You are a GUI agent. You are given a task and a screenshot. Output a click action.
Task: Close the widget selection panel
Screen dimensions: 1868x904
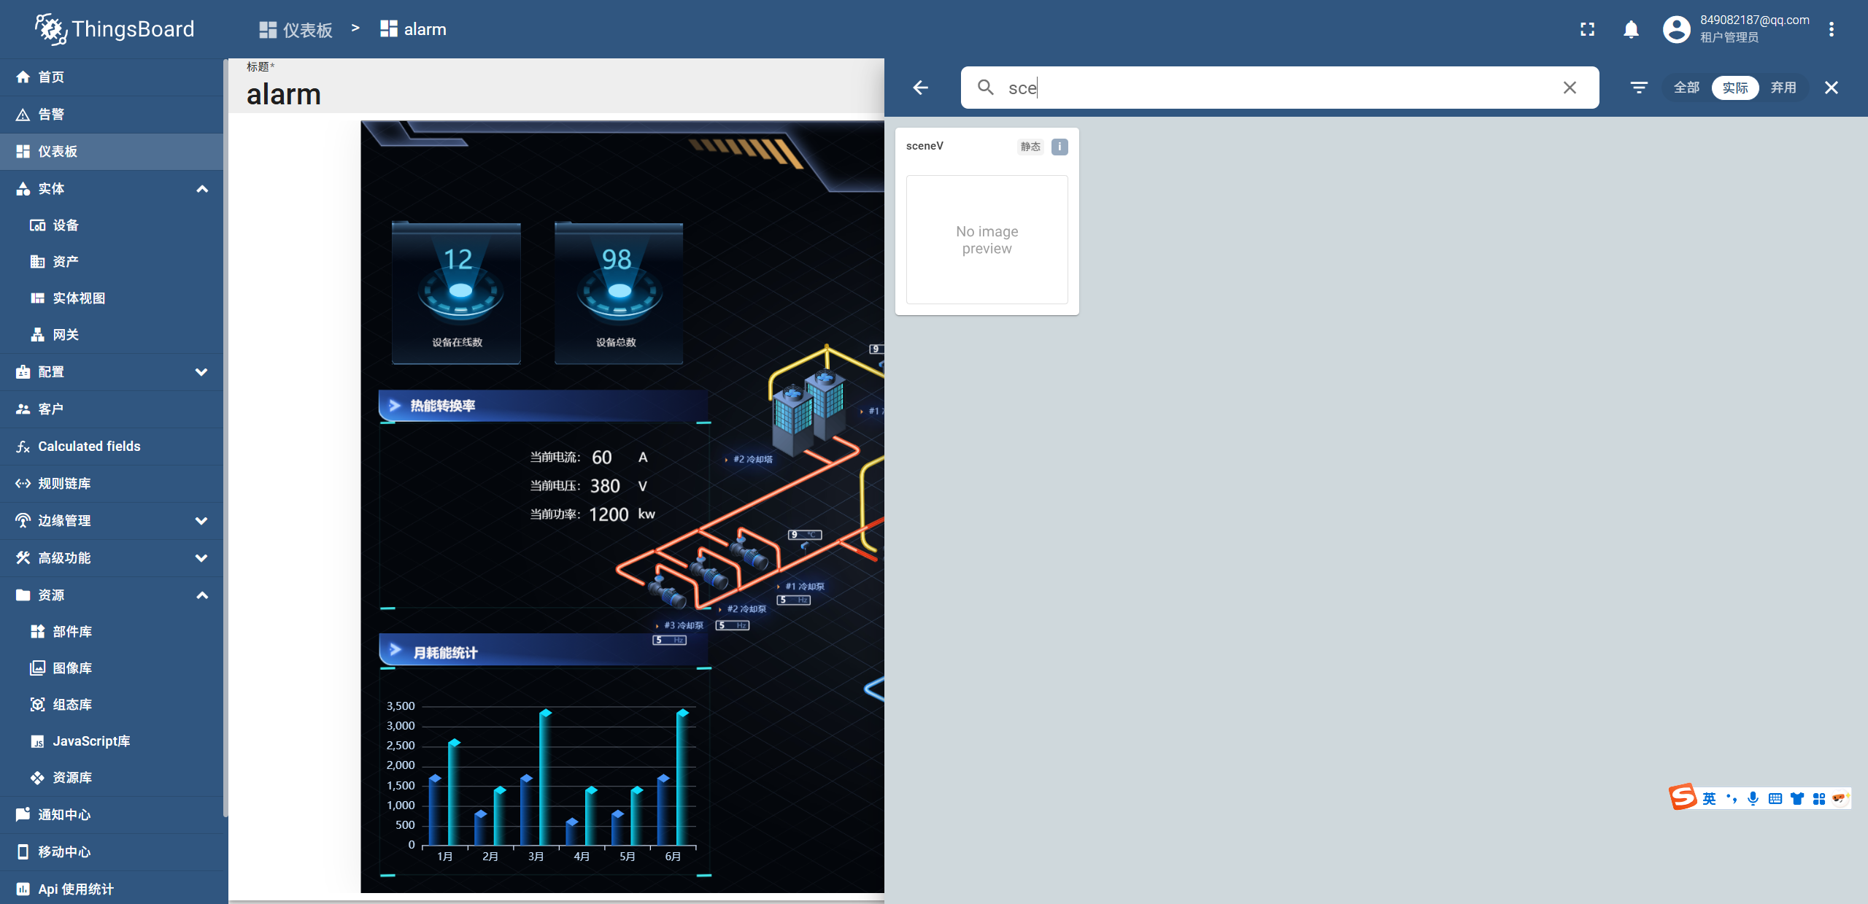pos(1832,88)
